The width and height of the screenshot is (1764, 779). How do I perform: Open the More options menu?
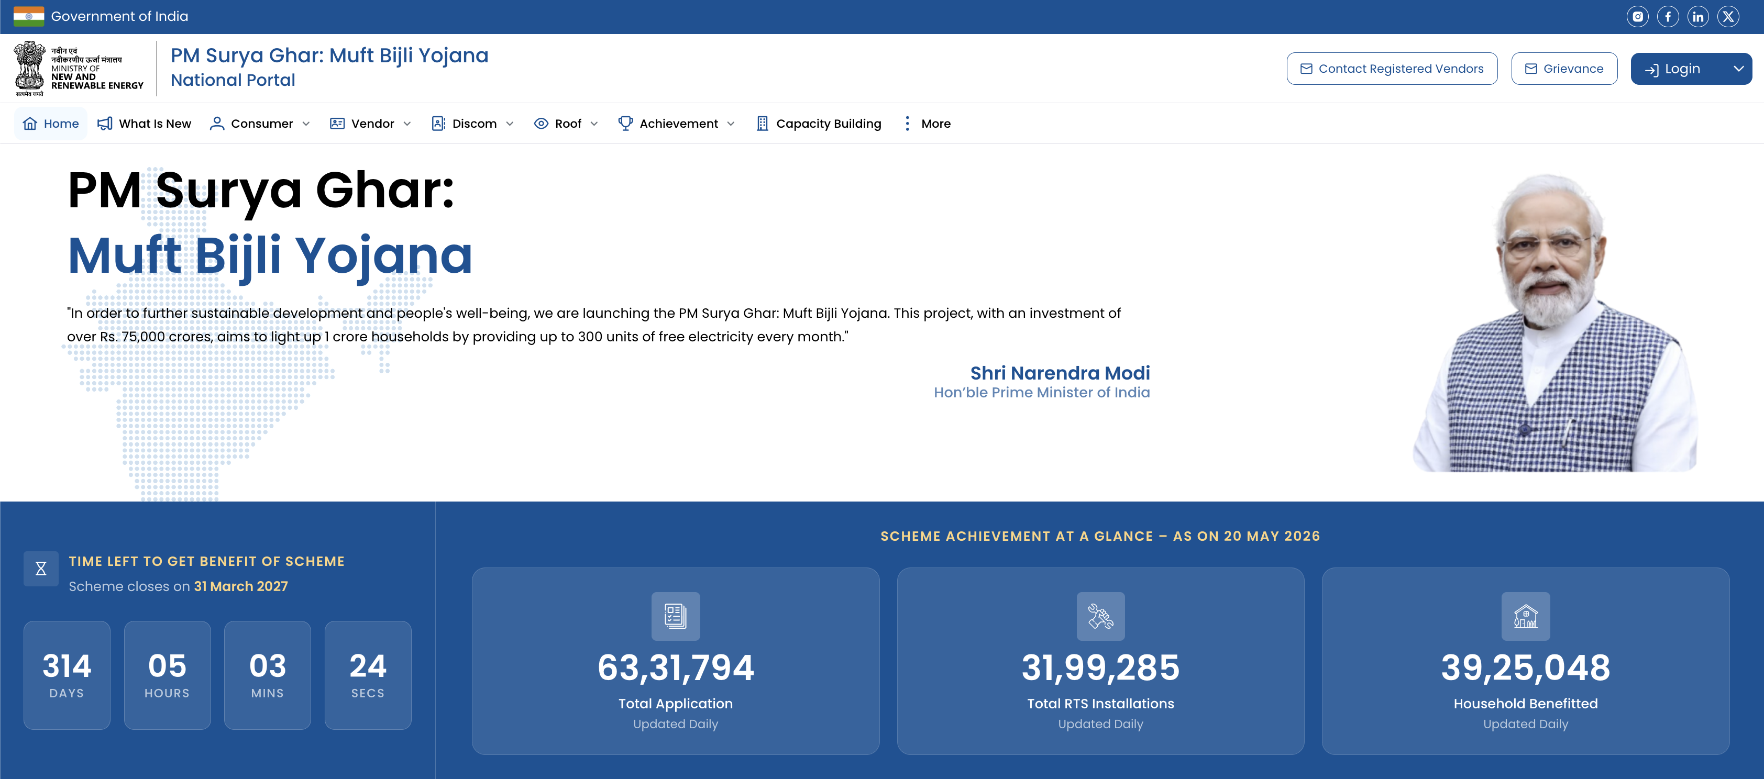click(927, 124)
